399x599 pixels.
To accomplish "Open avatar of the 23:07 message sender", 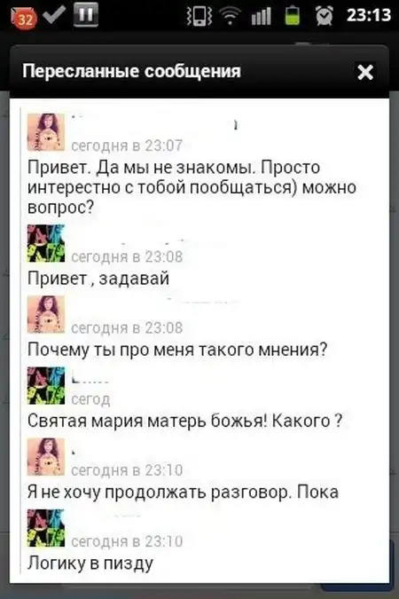I will 46,132.
